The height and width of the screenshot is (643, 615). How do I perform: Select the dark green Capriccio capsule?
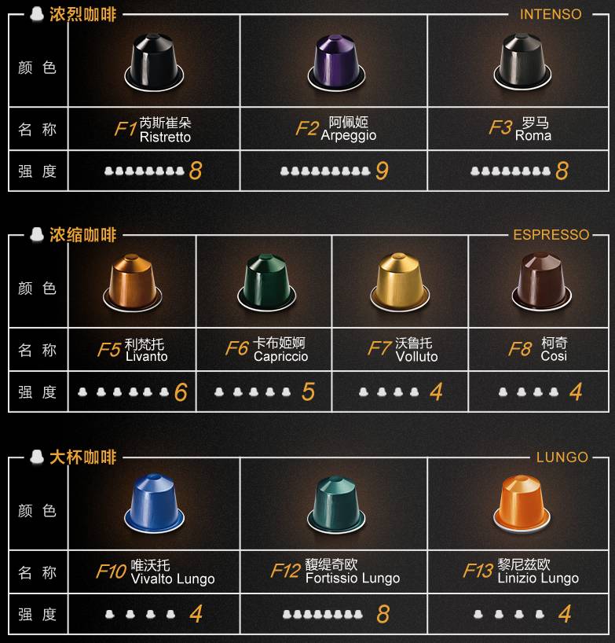tap(267, 282)
